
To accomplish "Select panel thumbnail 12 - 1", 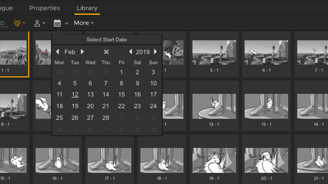I will coord(214,107).
